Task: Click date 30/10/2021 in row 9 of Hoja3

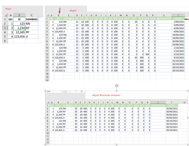Action: click(172, 130)
